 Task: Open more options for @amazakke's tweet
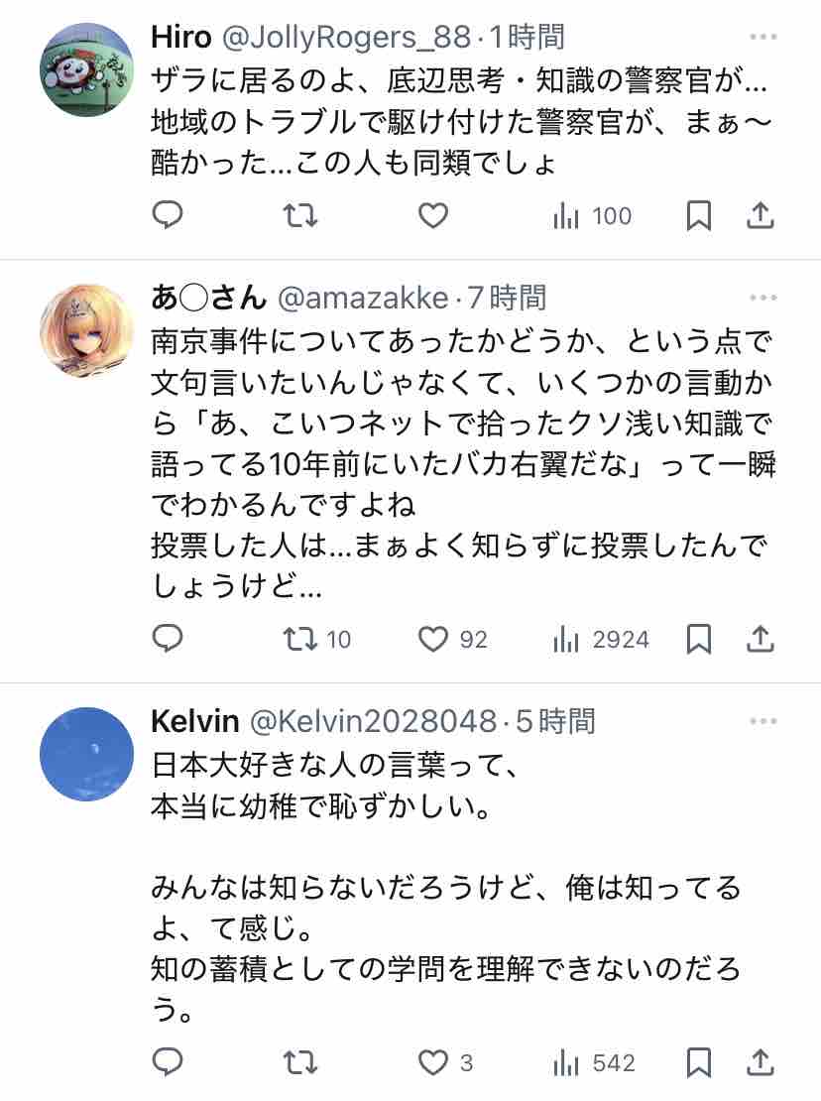(763, 298)
